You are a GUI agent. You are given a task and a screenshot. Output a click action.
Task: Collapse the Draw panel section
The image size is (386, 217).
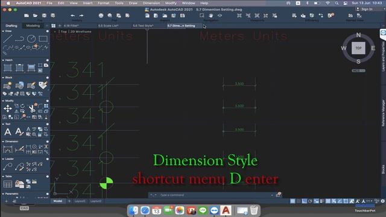click(x=3, y=31)
